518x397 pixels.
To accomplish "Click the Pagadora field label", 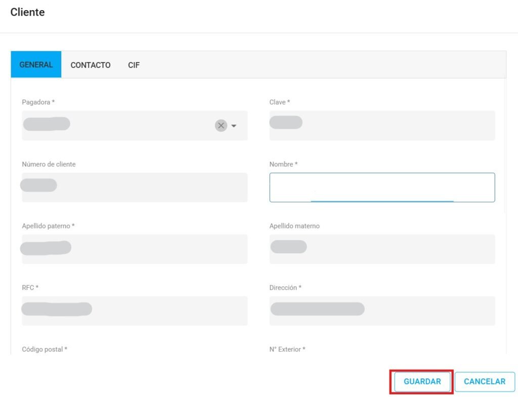I will [38, 102].
